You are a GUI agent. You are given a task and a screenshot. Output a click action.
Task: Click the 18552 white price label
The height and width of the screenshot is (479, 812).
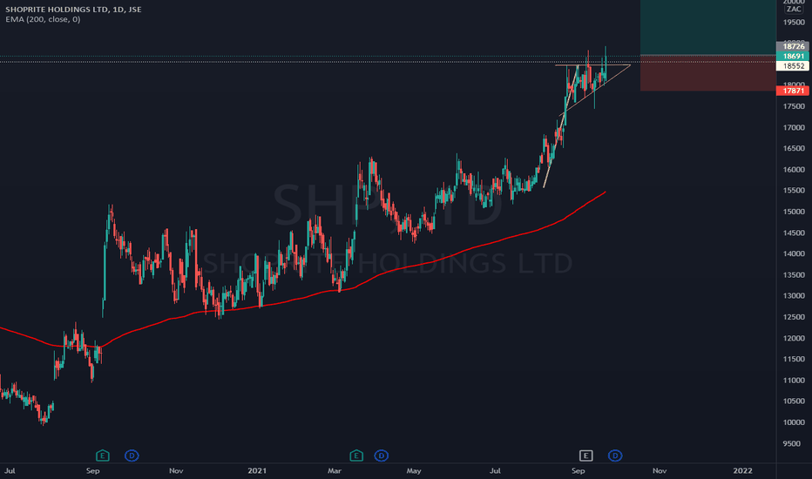(x=793, y=66)
